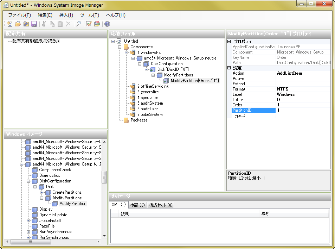Click the Create Configuration Set toolbar icon

point(97,24)
